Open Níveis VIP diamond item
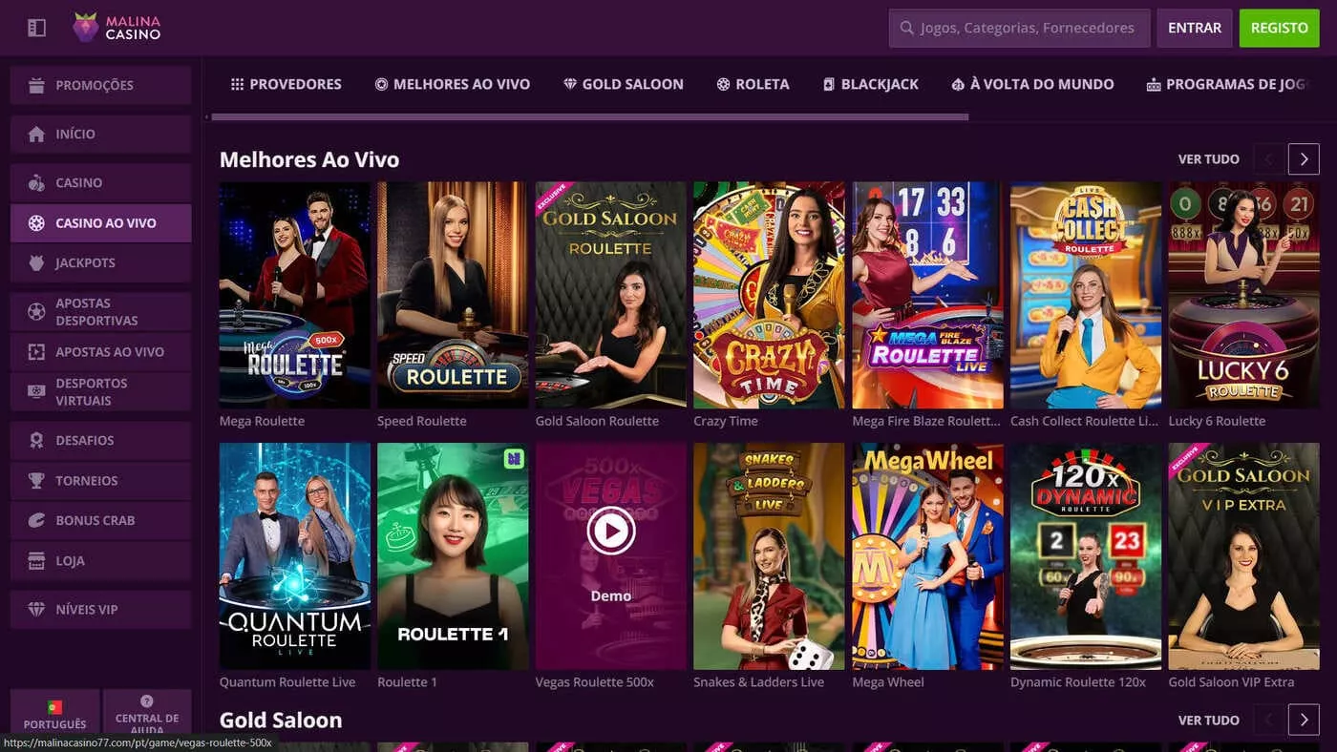Screen dimensions: 1337x752 click(100, 609)
